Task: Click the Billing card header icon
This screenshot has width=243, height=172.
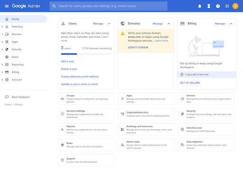Action: 182,24
